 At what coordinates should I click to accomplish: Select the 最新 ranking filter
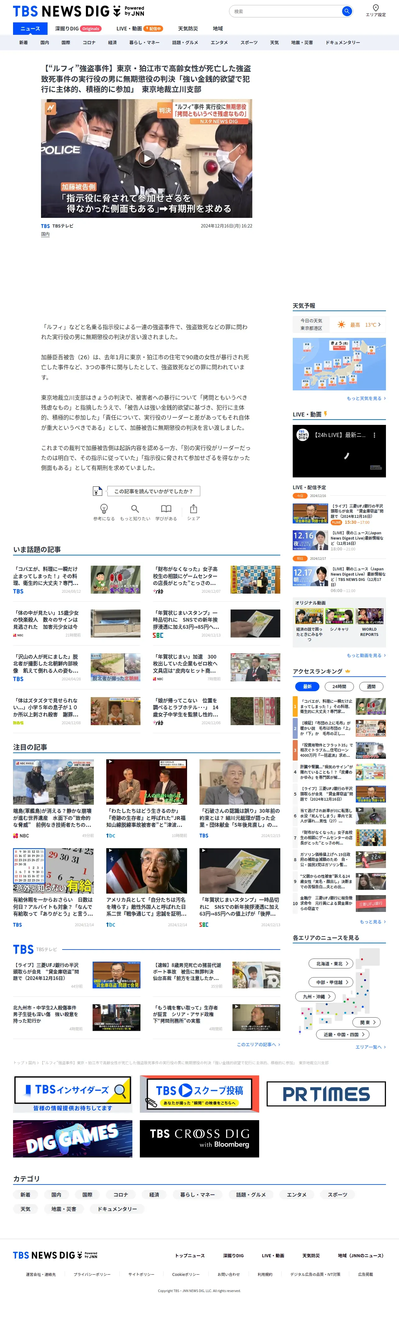[x=307, y=687]
